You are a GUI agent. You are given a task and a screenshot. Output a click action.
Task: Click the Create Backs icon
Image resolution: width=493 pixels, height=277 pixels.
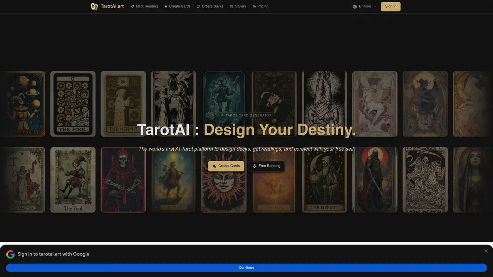(198, 7)
